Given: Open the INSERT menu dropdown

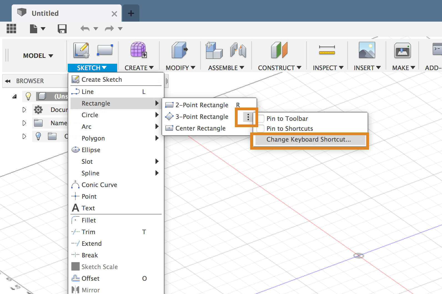Looking at the screenshot, I should [367, 68].
